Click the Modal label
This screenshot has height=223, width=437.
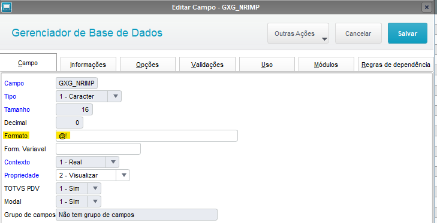coord(13,201)
